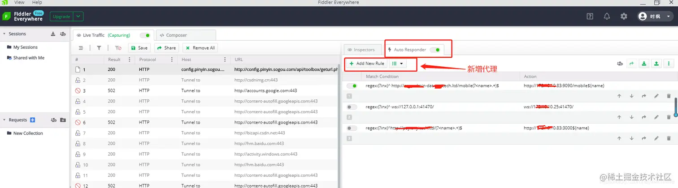
Task: Toggle the Auto Responder switch
Action: pos(435,50)
